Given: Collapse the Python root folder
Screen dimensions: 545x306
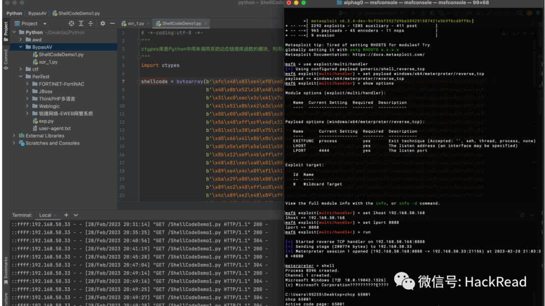Looking at the screenshot, I should [14, 32].
